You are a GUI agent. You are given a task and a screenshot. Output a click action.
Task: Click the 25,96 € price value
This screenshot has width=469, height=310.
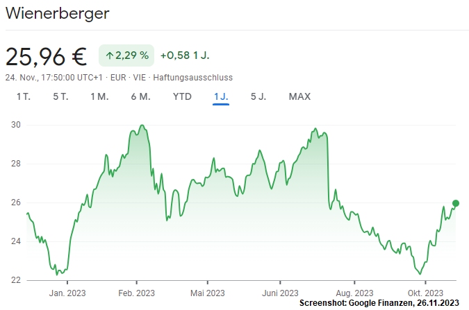pyautogui.click(x=46, y=56)
